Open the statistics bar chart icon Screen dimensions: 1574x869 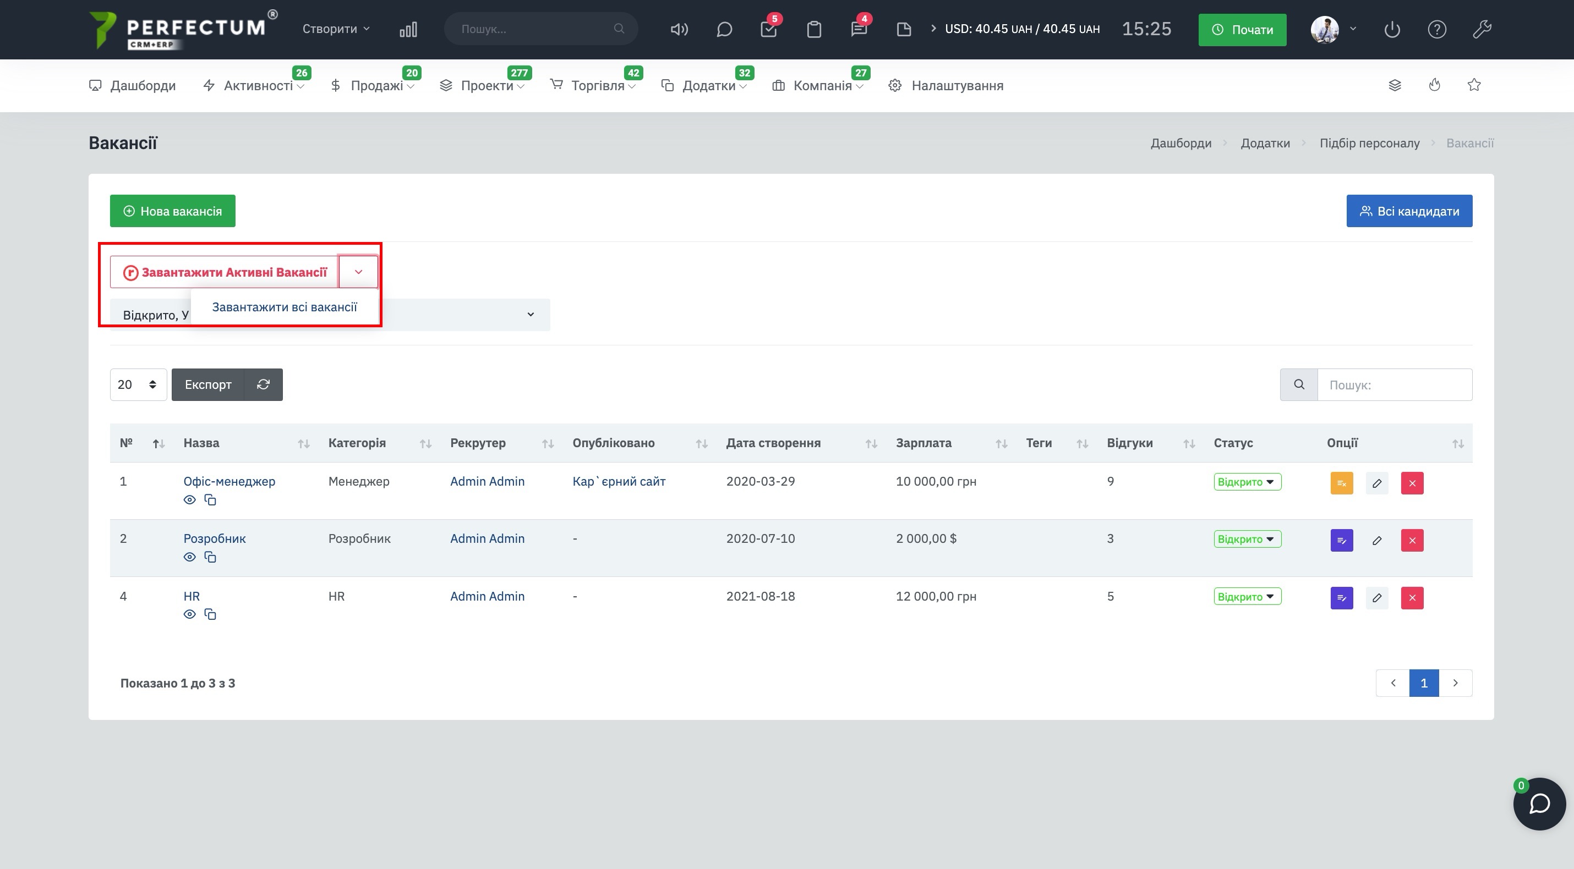click(x=408, y=29)
